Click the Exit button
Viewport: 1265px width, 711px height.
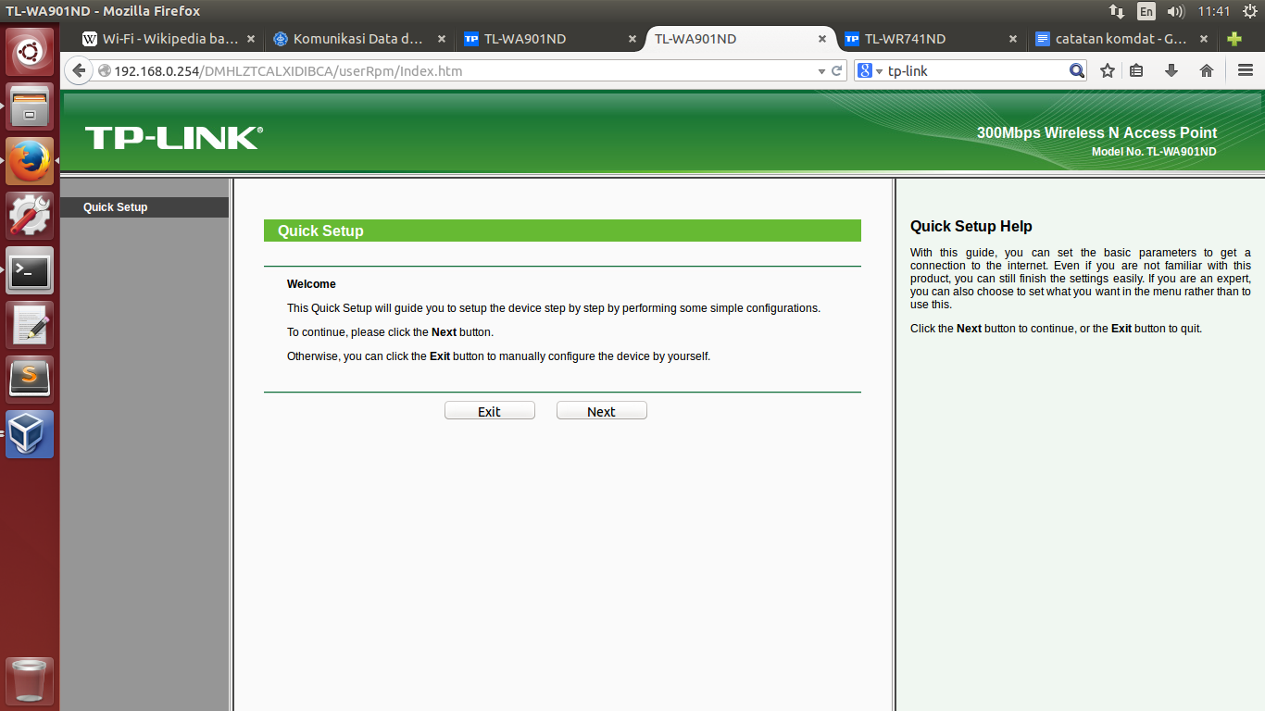(490, 411)
